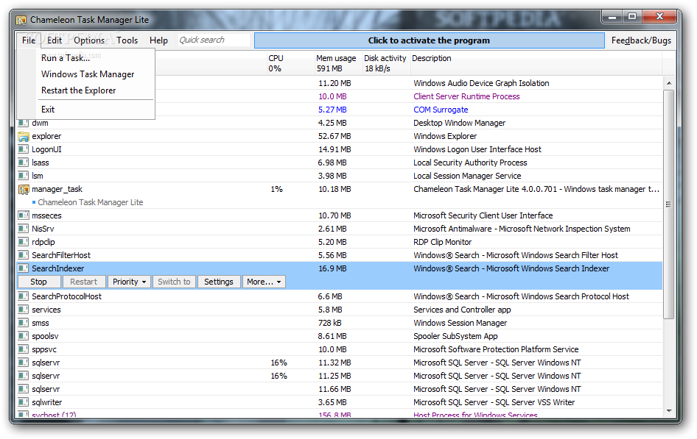Screen dimensions: 697x439
Task: Expand the More... dropdown
Action: [264, 282]
